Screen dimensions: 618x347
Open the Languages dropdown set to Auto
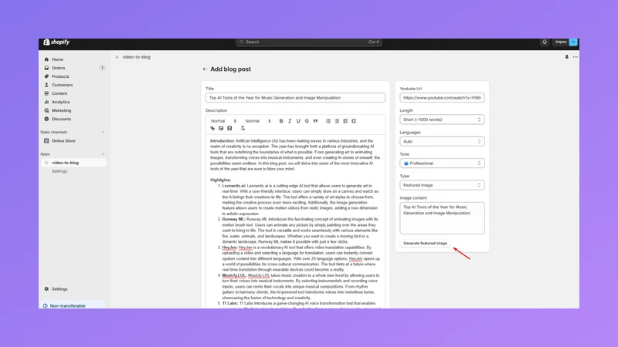pyautogui.click(x=442, y=141)
